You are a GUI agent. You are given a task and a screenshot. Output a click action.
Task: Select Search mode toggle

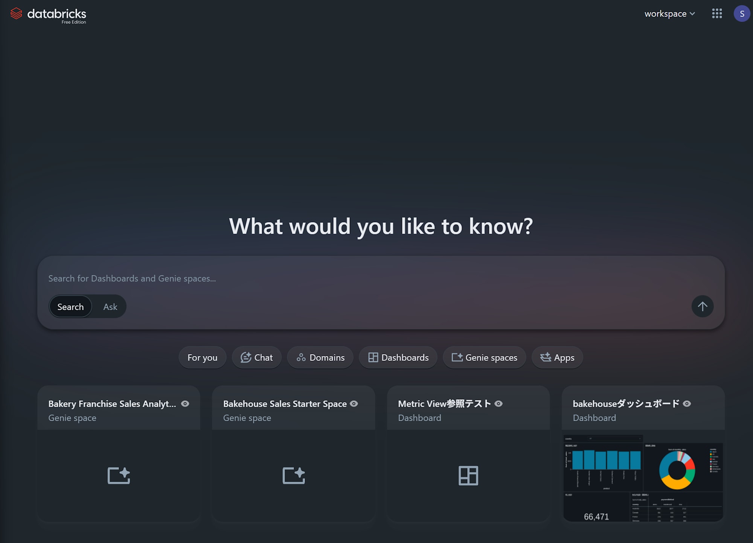[x=70, y=307]
